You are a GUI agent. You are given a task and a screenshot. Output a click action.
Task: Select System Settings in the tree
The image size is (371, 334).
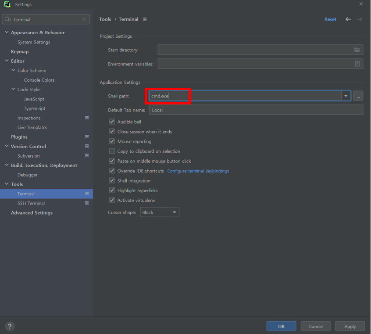coord(34,42)
